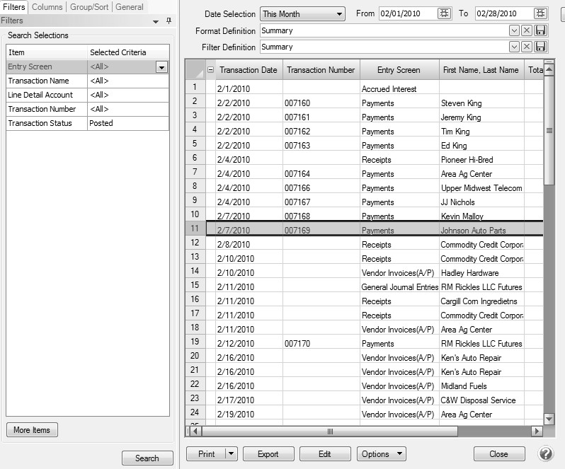This screenshot has height=469, width=565.
Task: Click the Search button
Action: [147, 458]
